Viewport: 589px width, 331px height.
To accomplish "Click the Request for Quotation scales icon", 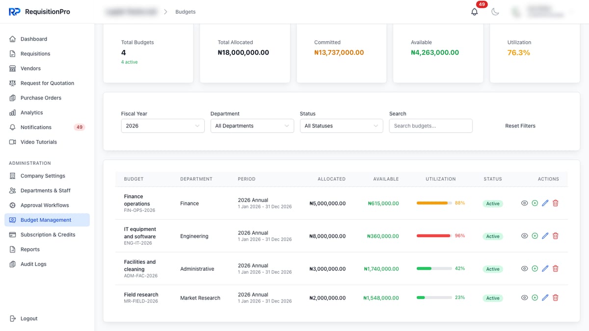I will tap(13, 83).
